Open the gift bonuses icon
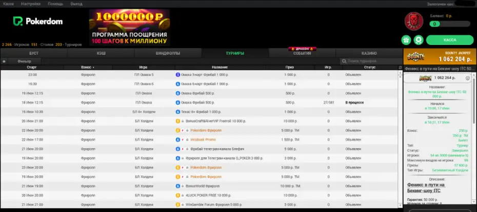The image size is (477, 212). (406, 40)
